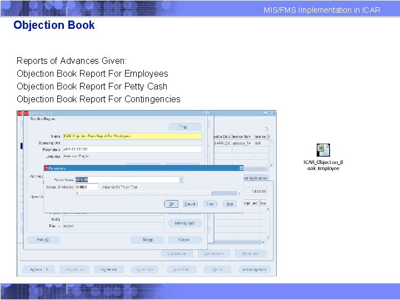400x300 pixels.
Task: Click the Notify field
Action: point(113,219)
